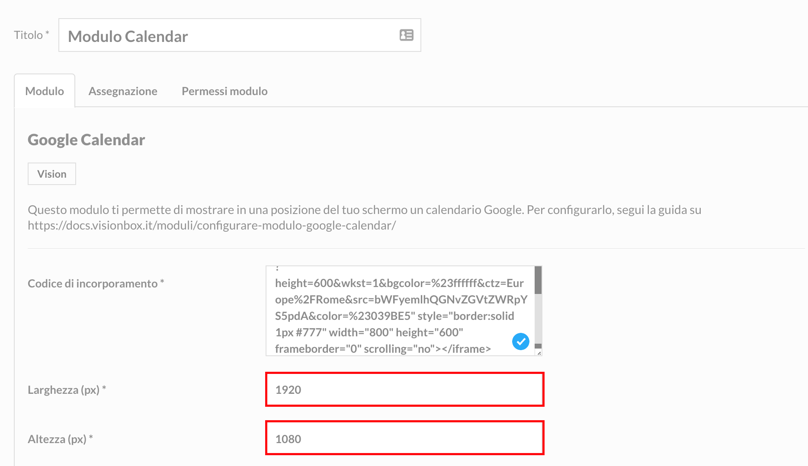The height and width of the screenshot is (466, 808).
Task: Click the Codice di incorporamento label
Action: click(x=96, y=284)
